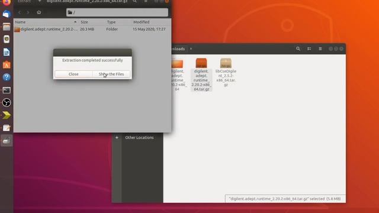Click search icon in Files window

coord(298,49)
